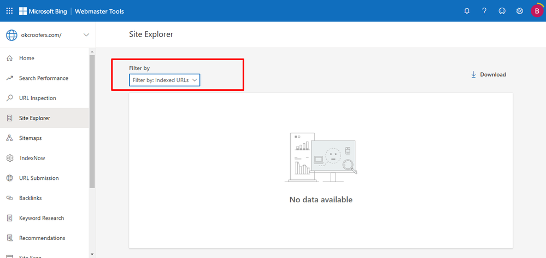Screen dimensions: 546x258
Task: Open the help question mark icon
Action: (484, 11)
